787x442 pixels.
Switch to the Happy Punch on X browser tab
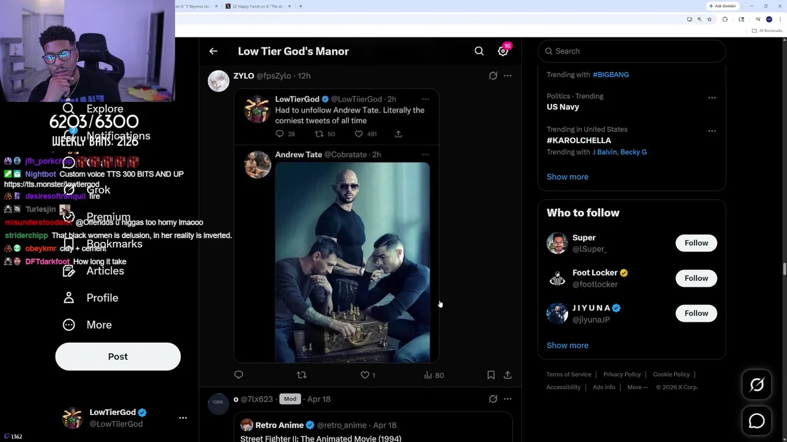[258, 6]
